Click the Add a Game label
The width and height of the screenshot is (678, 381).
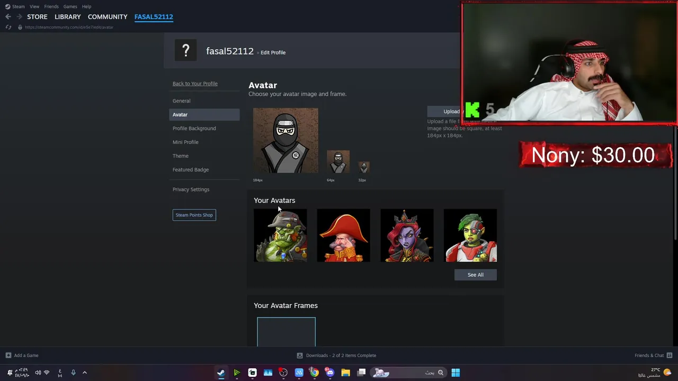pos(26,355)
